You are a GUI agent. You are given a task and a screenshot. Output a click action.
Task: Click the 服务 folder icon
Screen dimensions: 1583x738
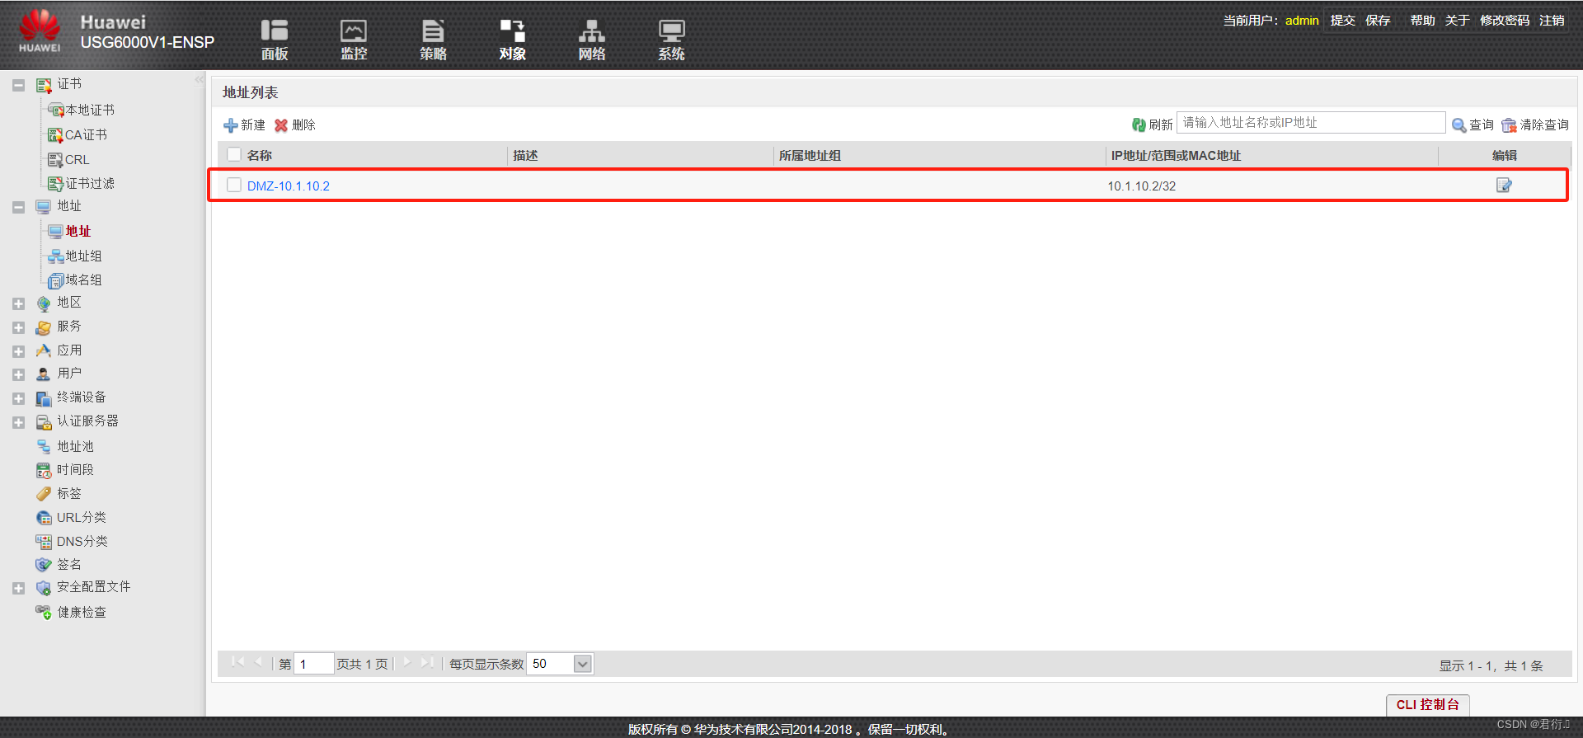click(x=44, y=327)
